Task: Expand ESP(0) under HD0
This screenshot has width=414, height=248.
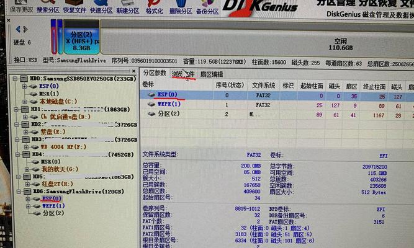Action: pos(24,86)
